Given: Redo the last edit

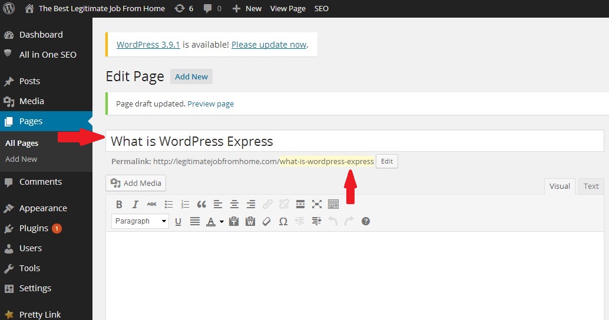Looking at the screenshot, I should tap(349, 222).
